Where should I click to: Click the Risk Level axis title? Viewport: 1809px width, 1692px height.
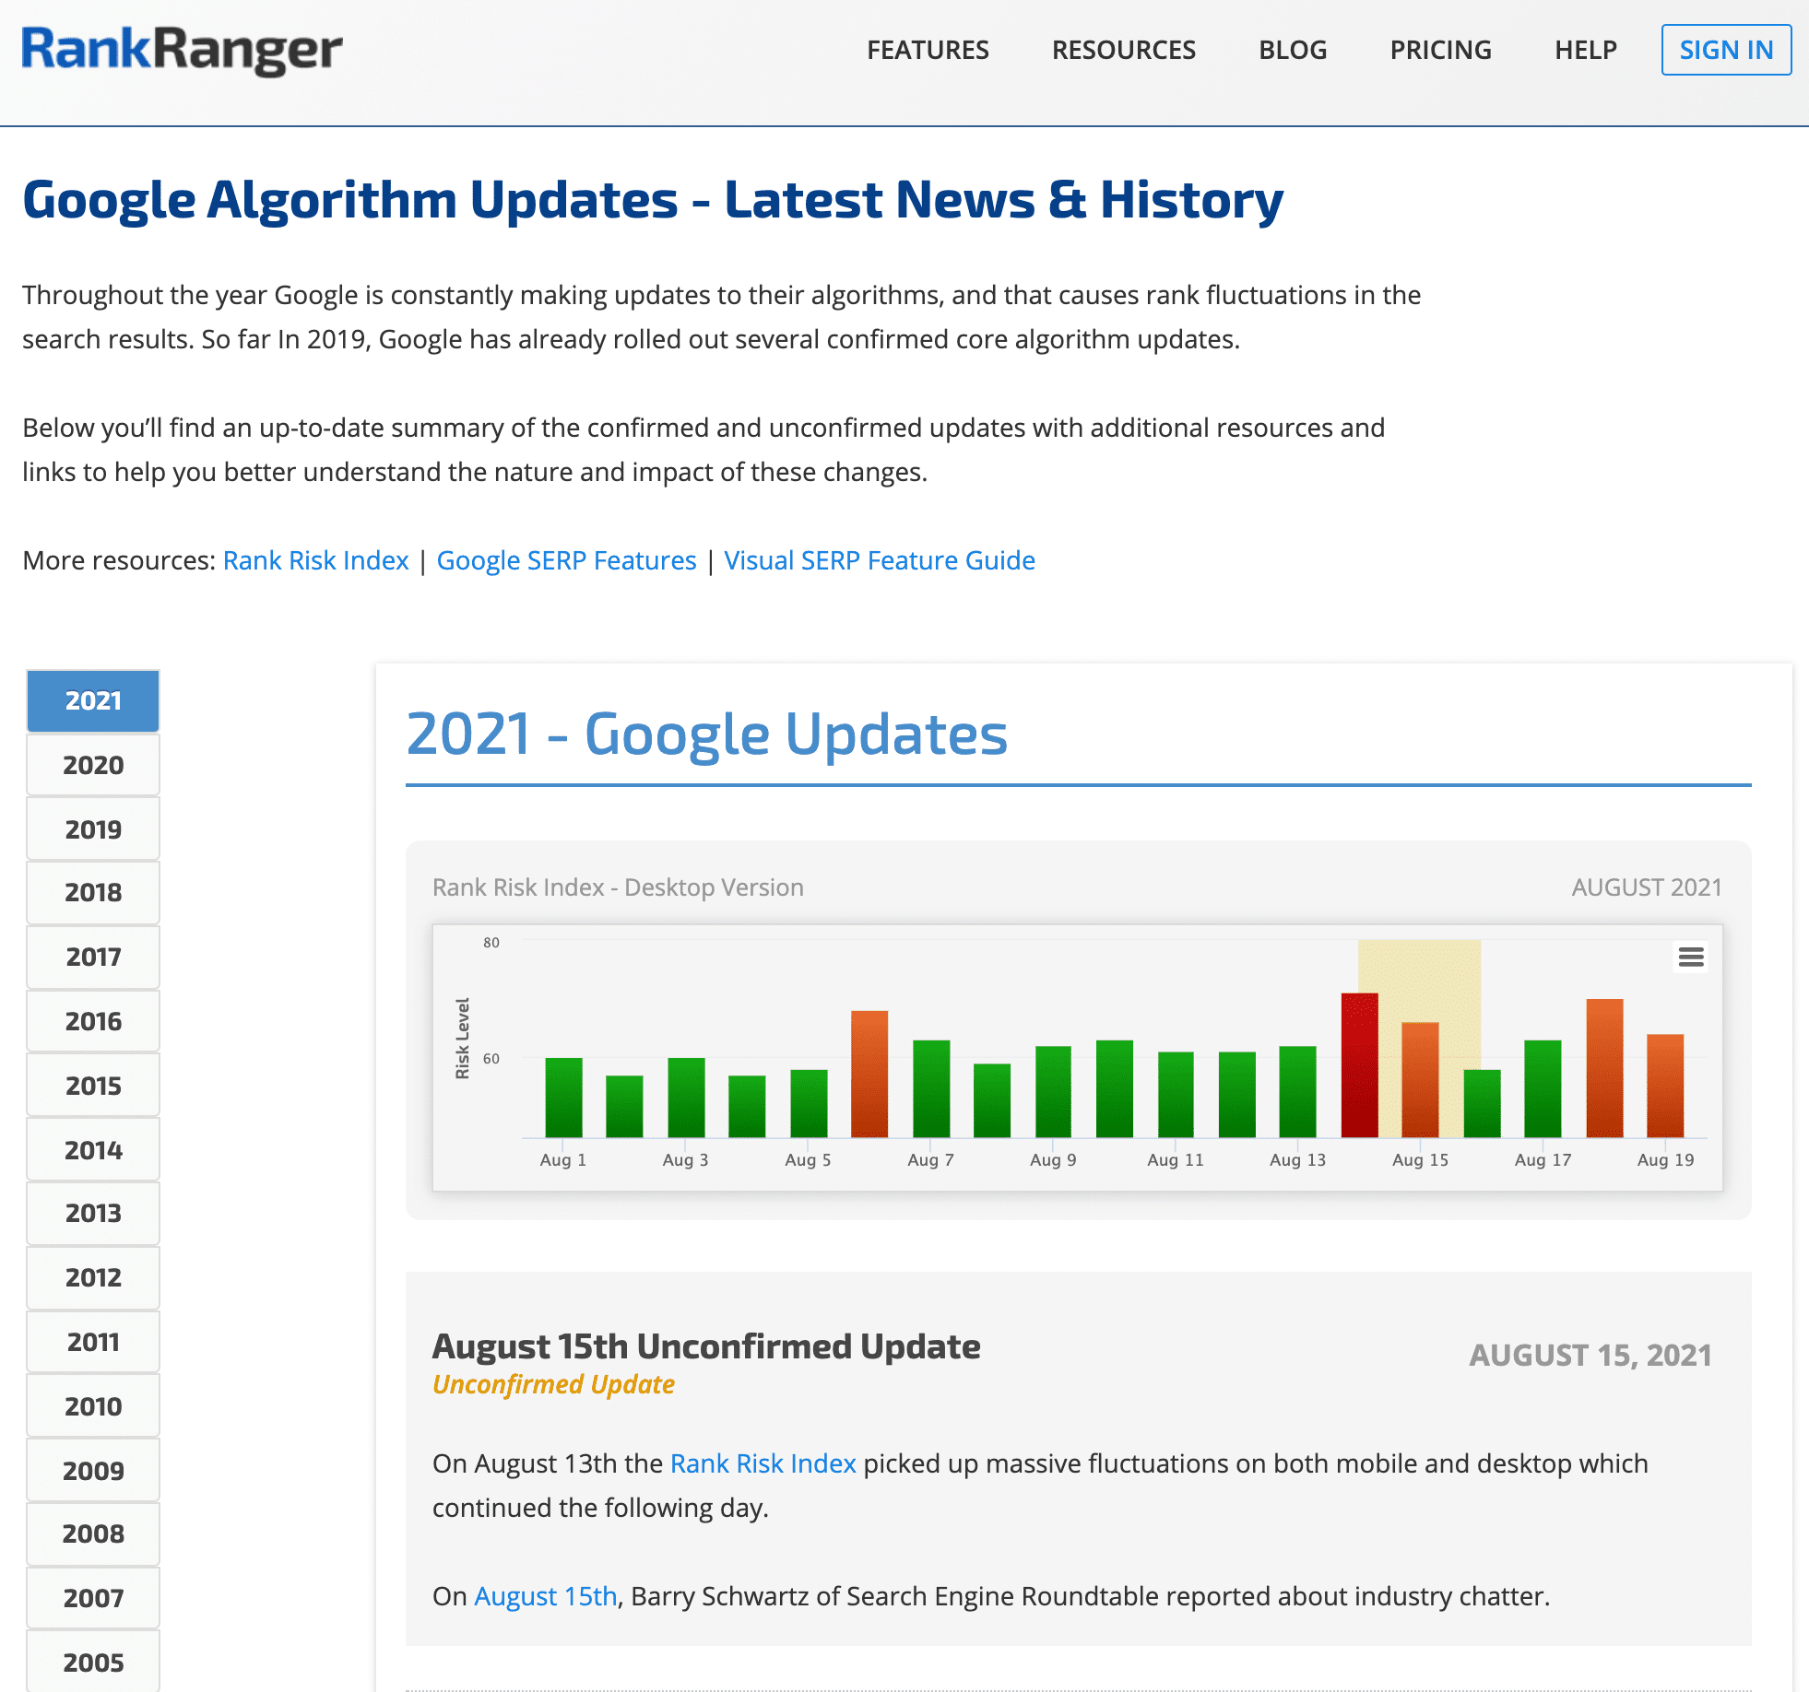pyautogui.click(x=463, y=1038)
